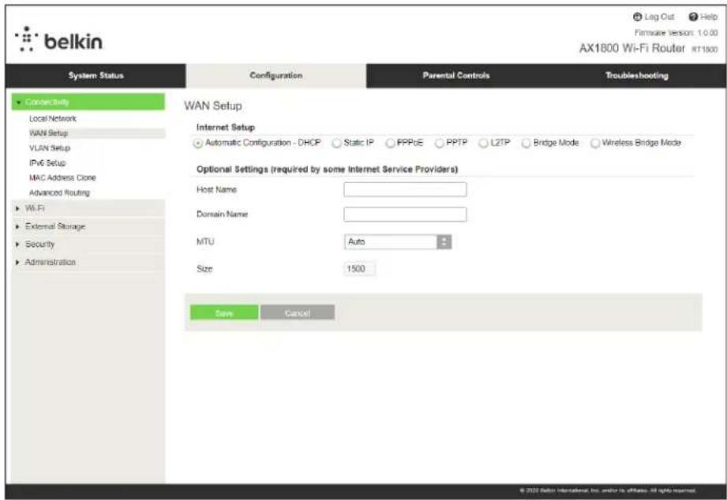The height and width of the screenshot is (500, 727).
Task: Open the Help link
Action: (709, 17)
